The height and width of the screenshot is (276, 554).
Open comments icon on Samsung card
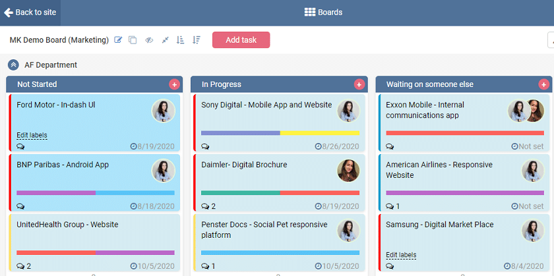(390, 266)
